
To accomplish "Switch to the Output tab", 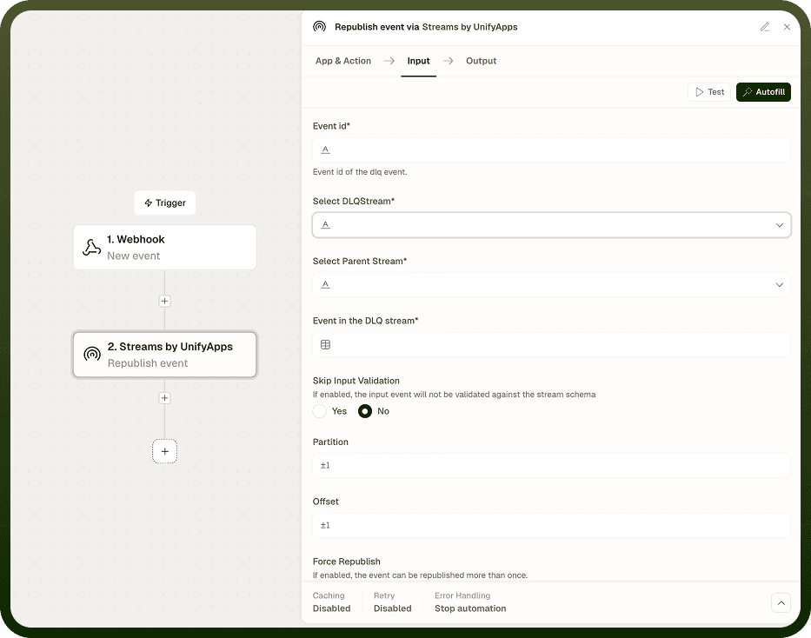I will point(481,61).
